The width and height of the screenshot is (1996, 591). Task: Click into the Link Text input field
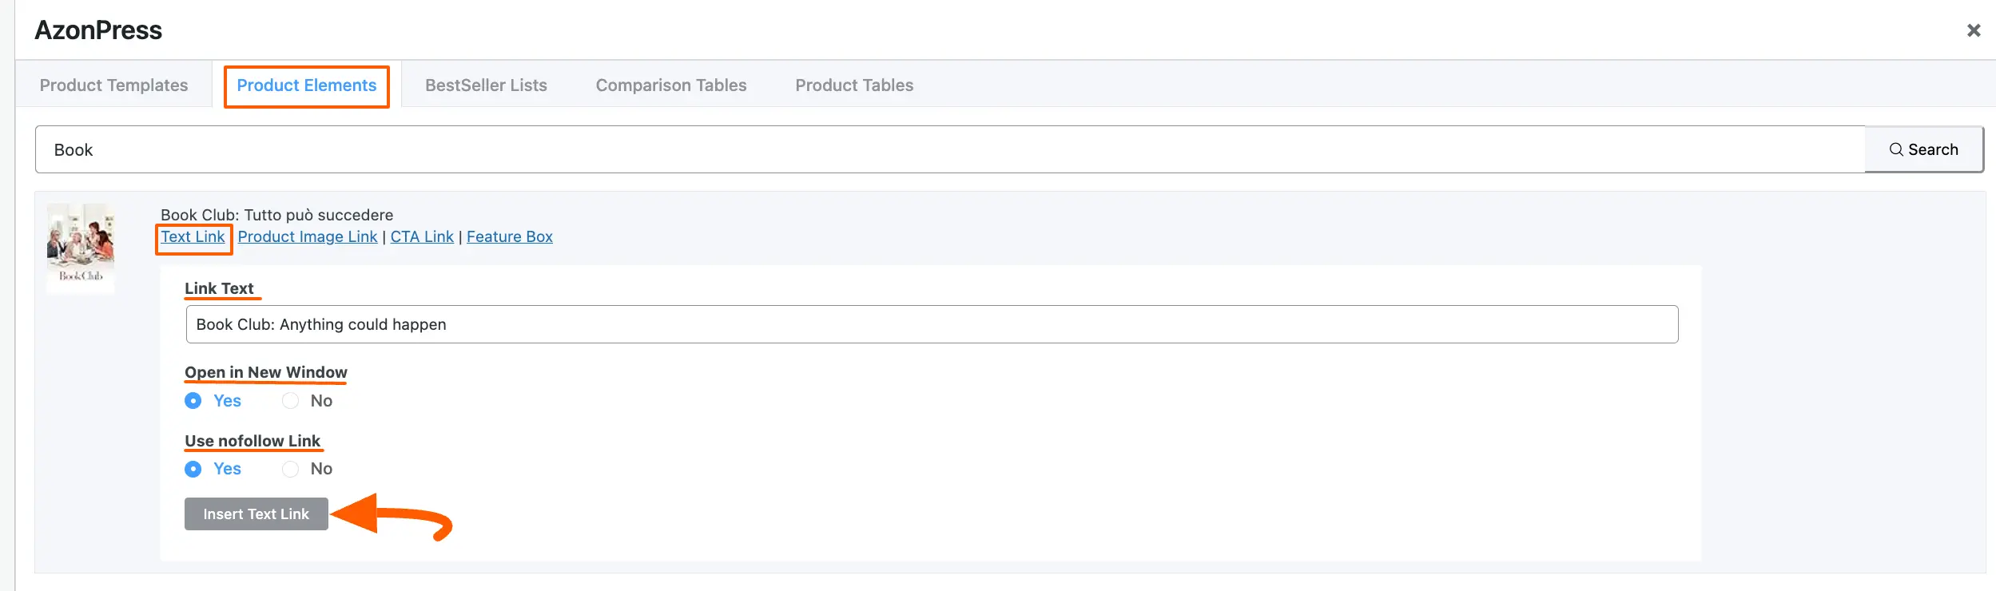[931, 325]
